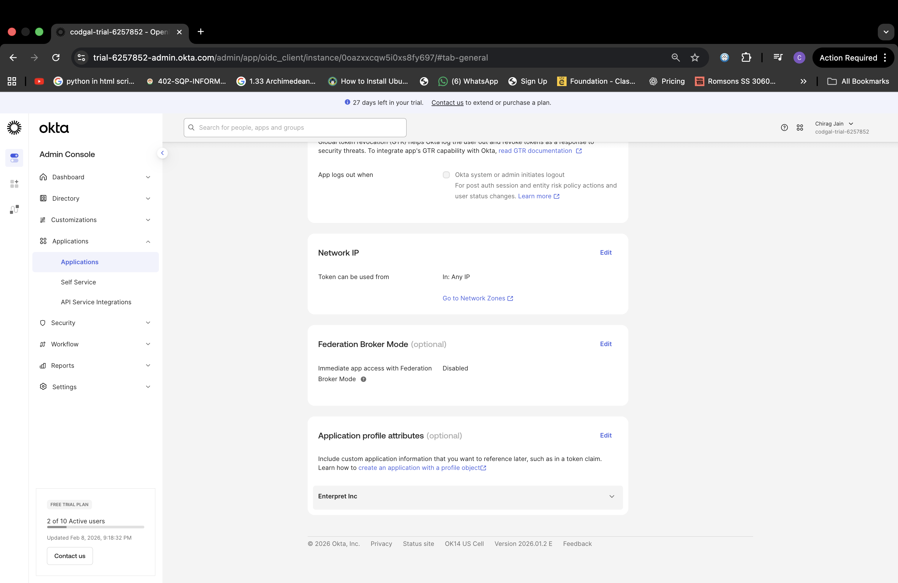Click the Contact us button in trial panel
This screenshot has width=898, height=583.
70,556
